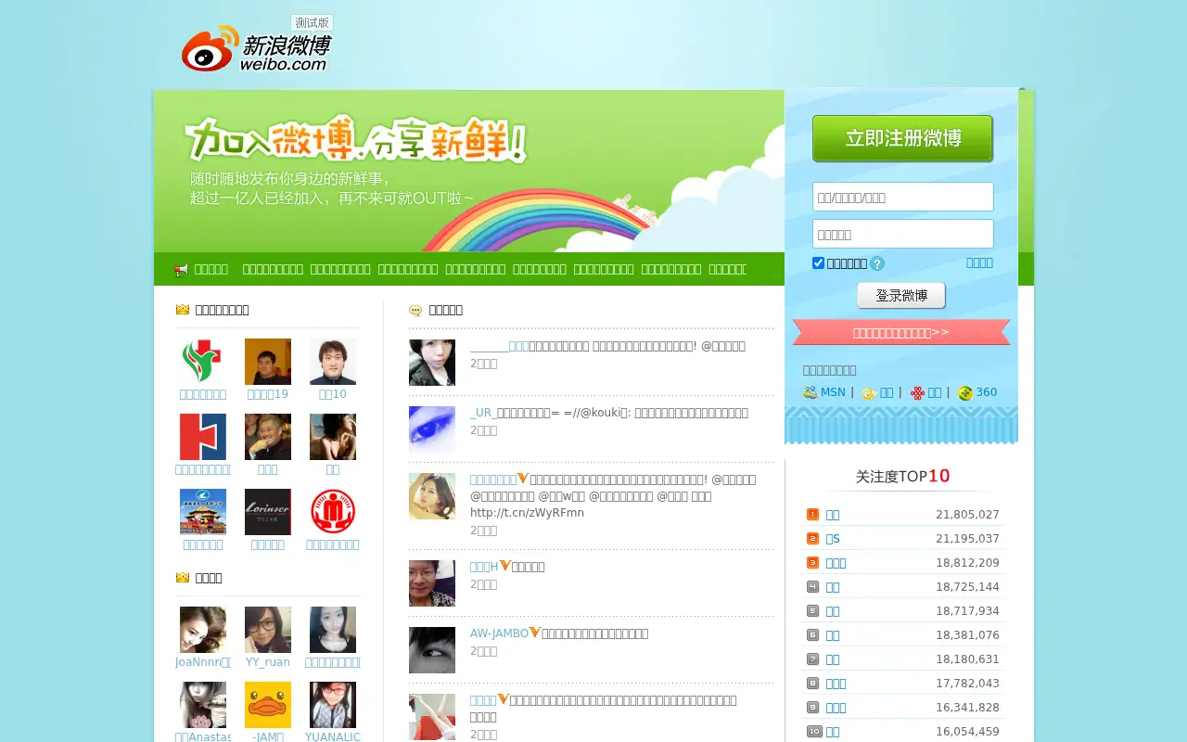Click the rank 3 badge next to 18,812,209
1187x742 pixels.
click(x=812, y=563)
